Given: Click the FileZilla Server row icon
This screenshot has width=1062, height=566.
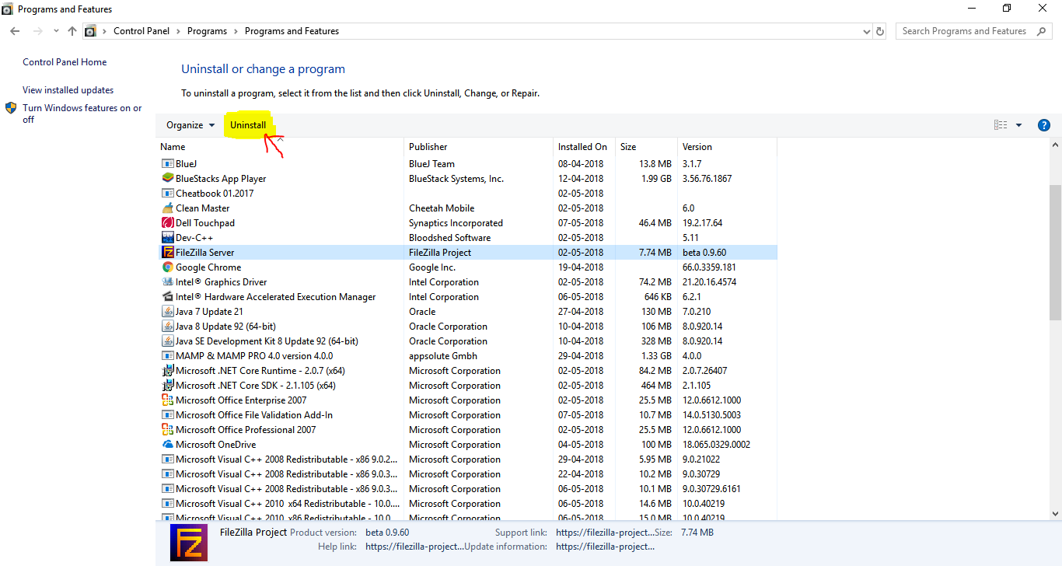Looking at the screenshot, I should [167, 253].
